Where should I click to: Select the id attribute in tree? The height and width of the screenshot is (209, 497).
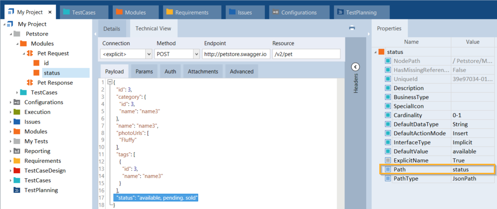click(x=46, y=63)
